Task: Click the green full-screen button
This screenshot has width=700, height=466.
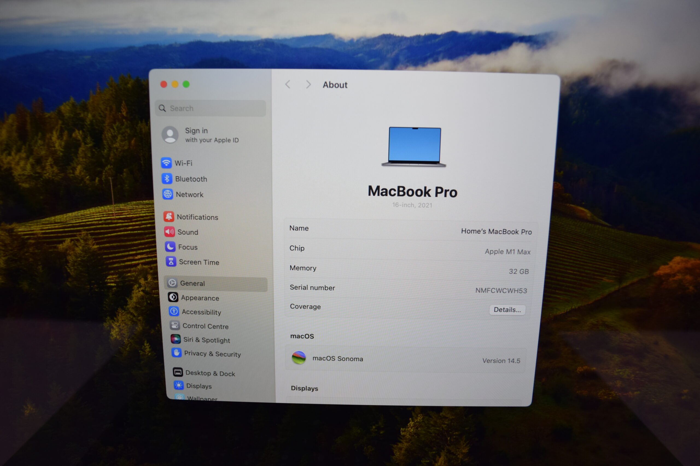Action: (x=186, y=84)
